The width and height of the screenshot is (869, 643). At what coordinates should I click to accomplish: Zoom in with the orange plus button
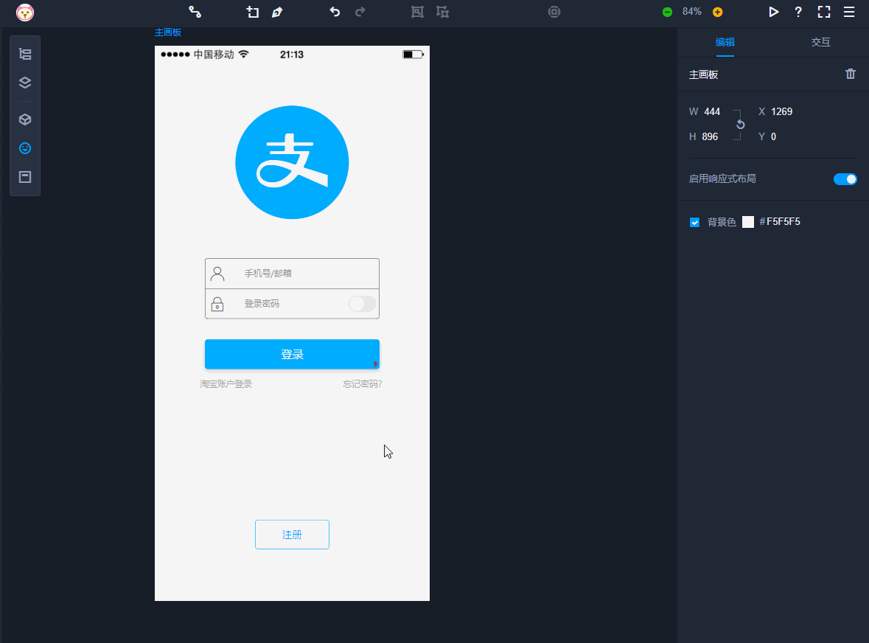(x=717, y=12)
